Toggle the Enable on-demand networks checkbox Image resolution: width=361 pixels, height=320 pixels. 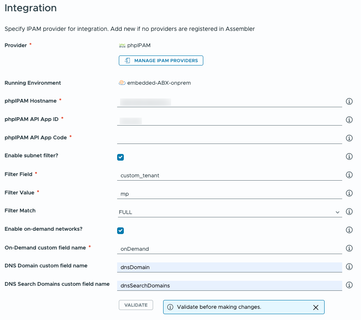(120, 231)
